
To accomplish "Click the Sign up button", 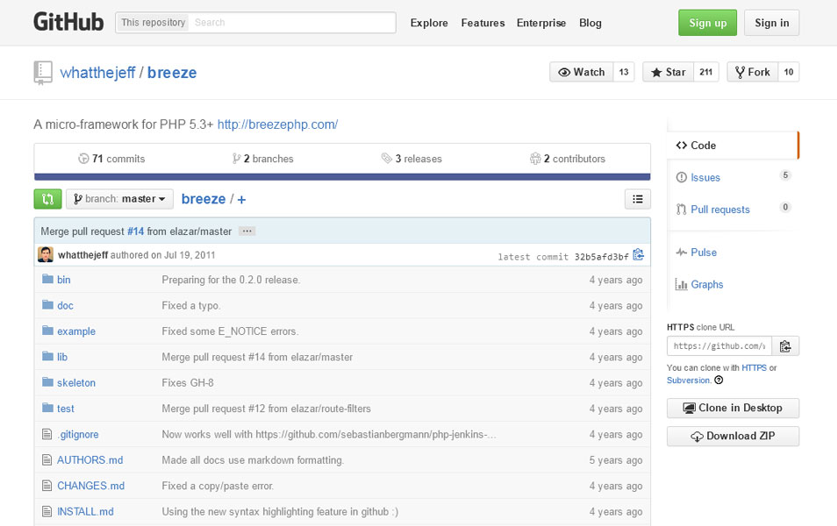I will tap(707, 23).
